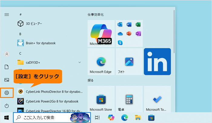Open the Microsoft To Do tile
The height and width of the screenshot is (123, 212).
tap(157, 99)
